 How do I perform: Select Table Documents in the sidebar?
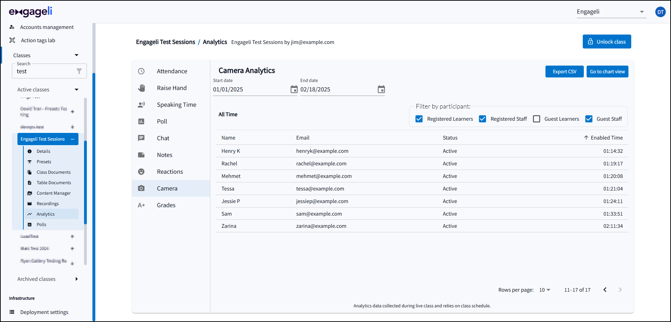coord(54,183)
